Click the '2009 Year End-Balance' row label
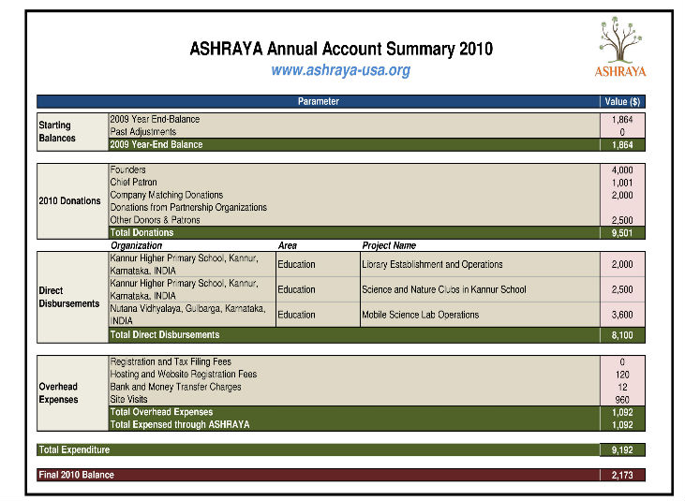Screen dimensions: 685x501 tap(155, 119)
